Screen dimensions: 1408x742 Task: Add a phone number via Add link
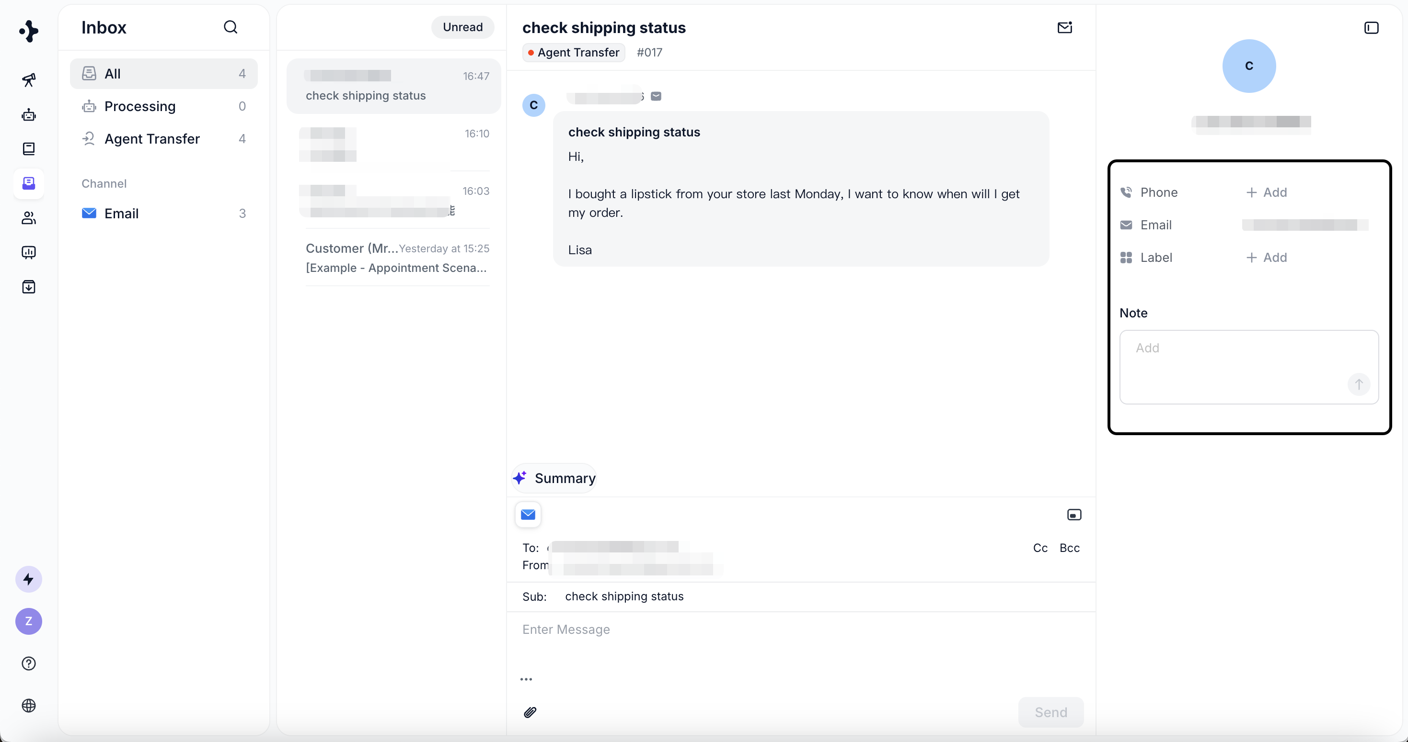(x=1266, y=192)
